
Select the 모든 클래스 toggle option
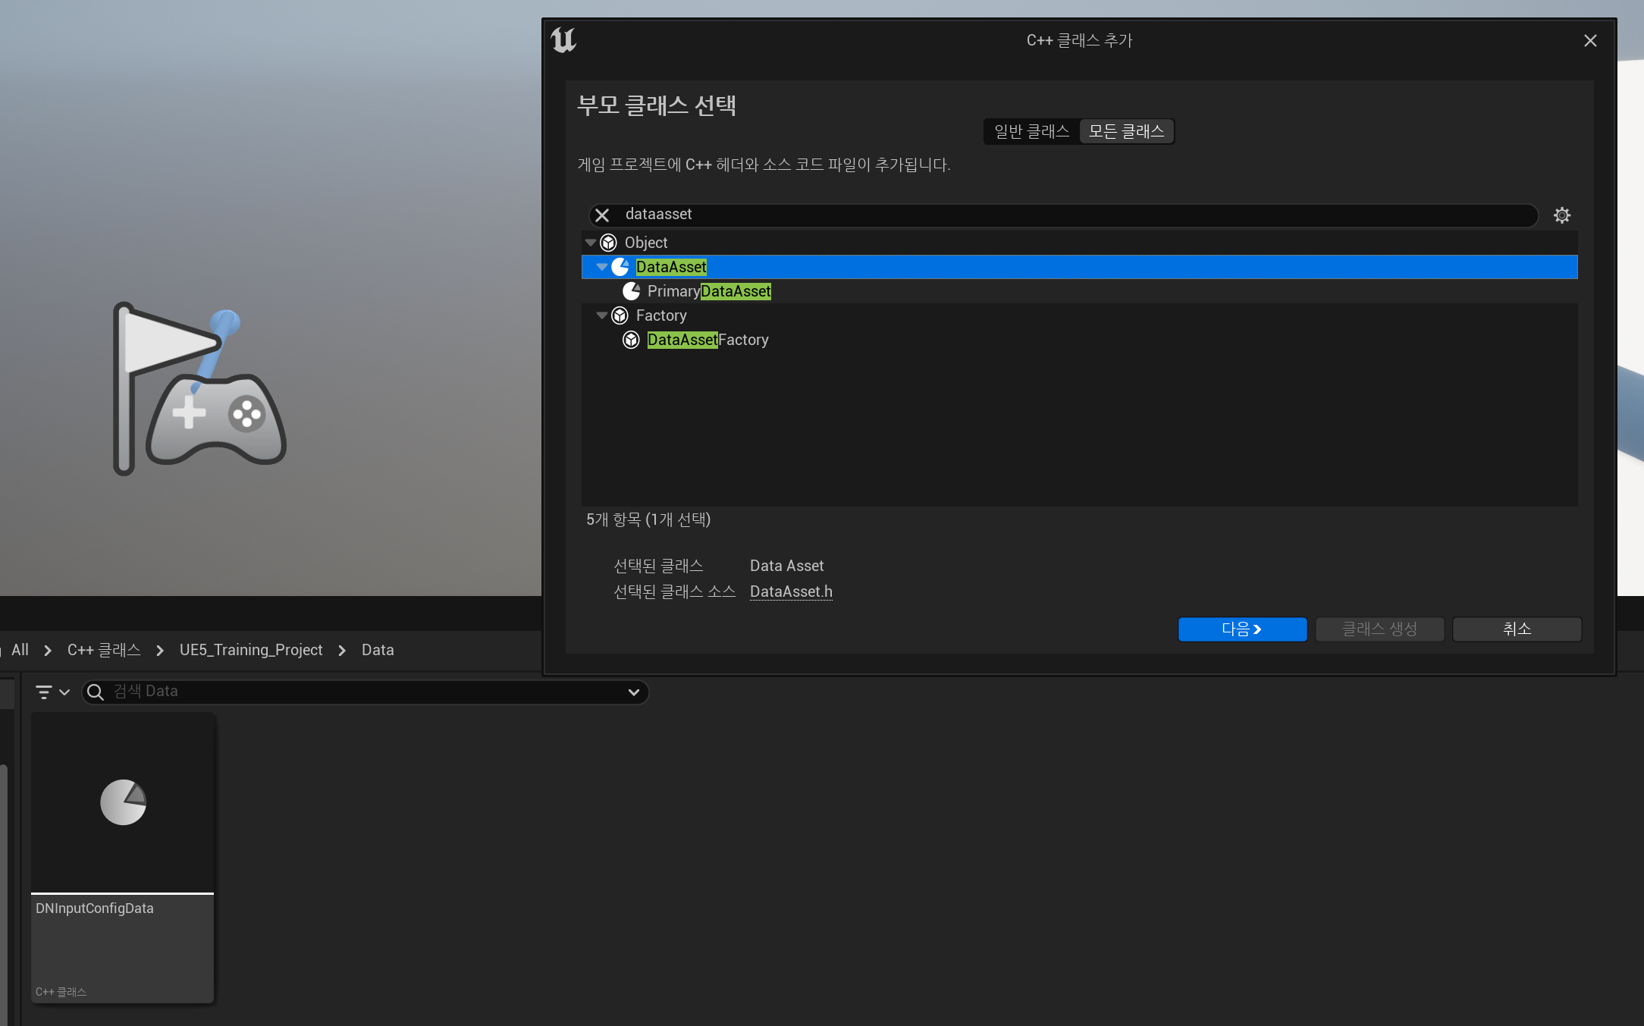(x=1126, y=131)
